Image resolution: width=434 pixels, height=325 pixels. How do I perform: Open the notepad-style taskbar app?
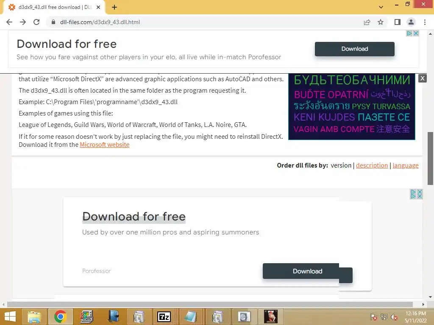pyautogui.click(x=190, y=317)
